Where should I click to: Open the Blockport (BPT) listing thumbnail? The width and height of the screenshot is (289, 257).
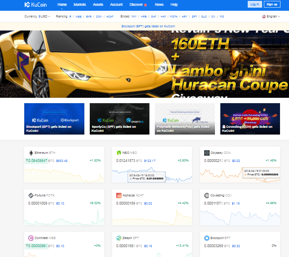click(54, 119)
